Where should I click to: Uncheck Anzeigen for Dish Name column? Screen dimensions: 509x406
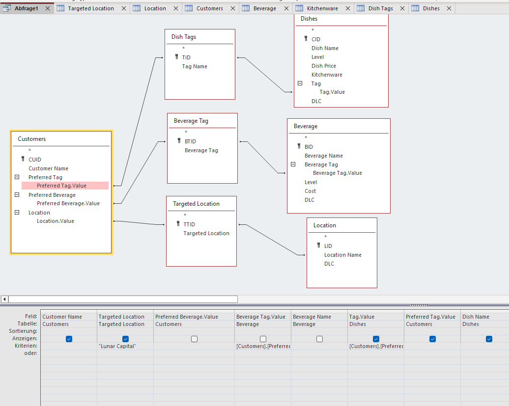(489, 339)
